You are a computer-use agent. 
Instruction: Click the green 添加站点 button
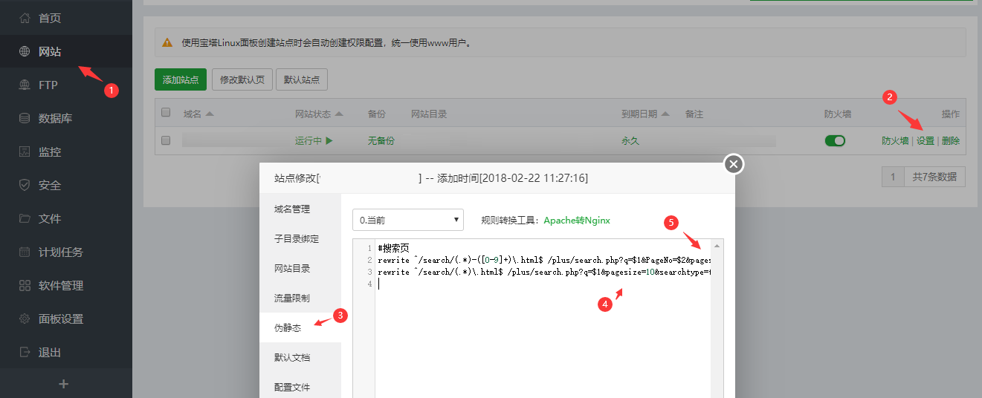pos(181,79)
